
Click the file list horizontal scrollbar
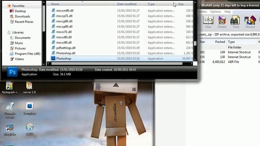point(117,64)
